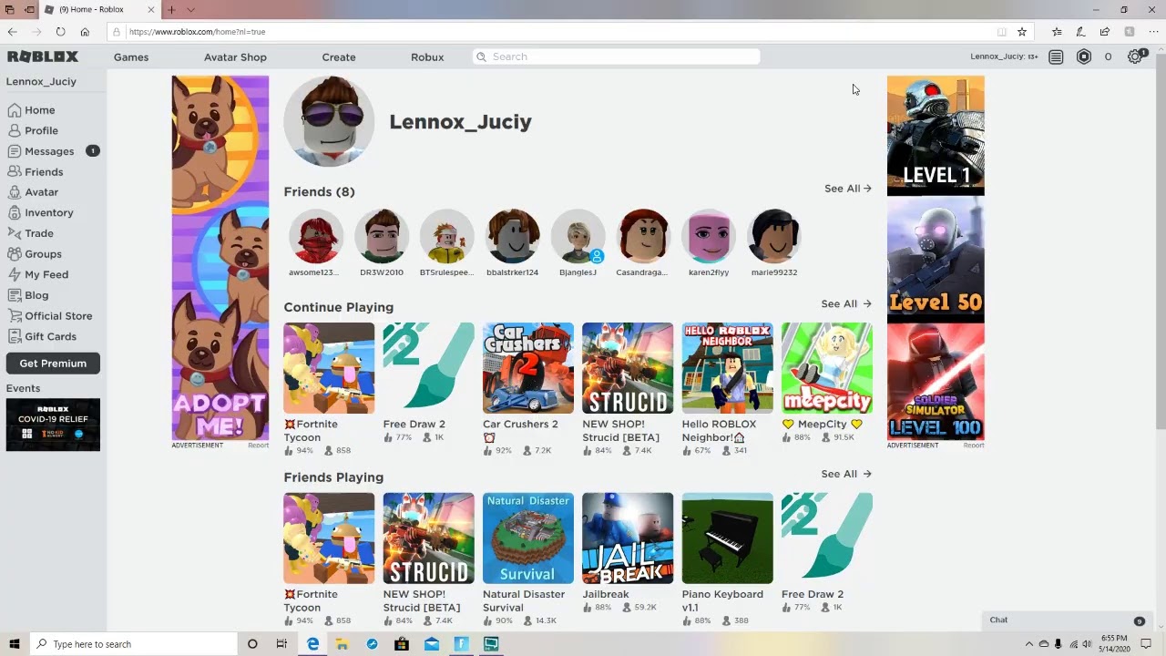Viewport: 1166px width, 656px height.
Task: Open Task View on the taskbar
Action: click(x=281, y=644)
